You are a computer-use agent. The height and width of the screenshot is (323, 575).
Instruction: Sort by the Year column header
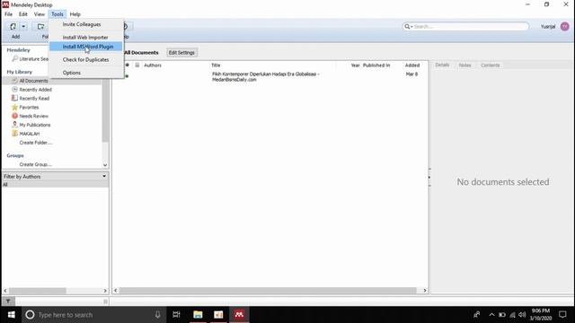tap(355, 65)
